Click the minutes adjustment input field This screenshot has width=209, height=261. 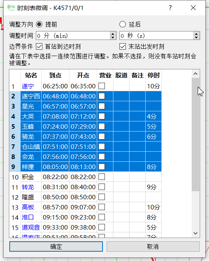73,35
